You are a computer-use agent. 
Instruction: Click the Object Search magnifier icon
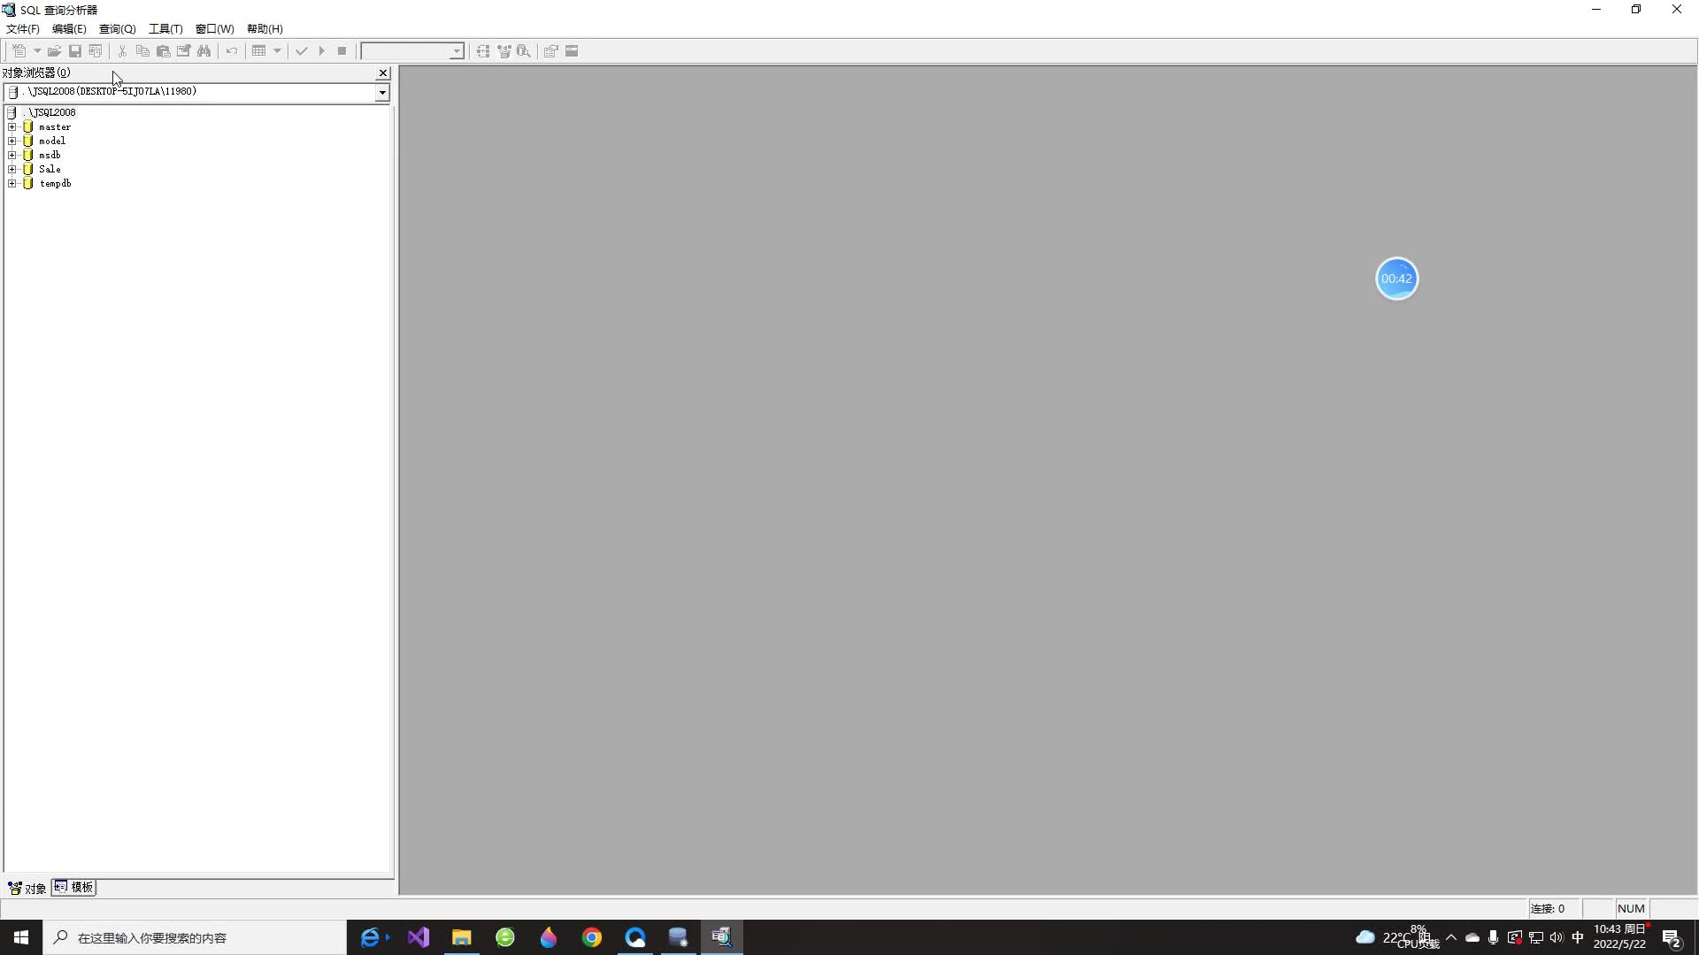[524, 51]
